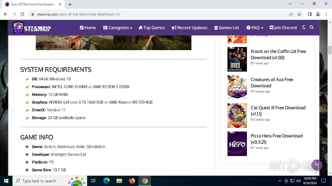
Task: Click the Pizza Hero thumbnail
Action: click(237, 144)
